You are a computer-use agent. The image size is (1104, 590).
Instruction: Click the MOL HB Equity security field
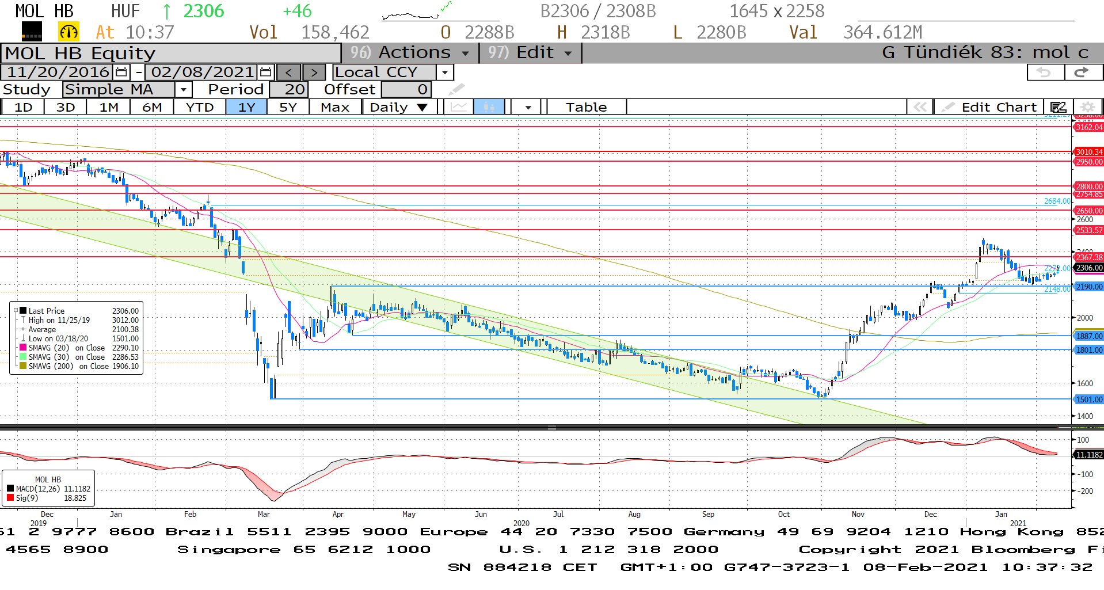(x=171, y=53)
